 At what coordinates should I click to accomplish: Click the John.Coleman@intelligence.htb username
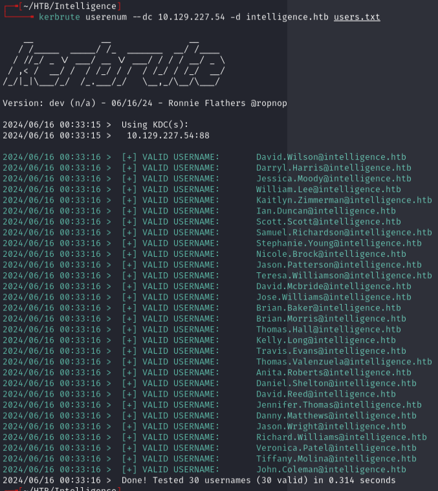(331, 470)
